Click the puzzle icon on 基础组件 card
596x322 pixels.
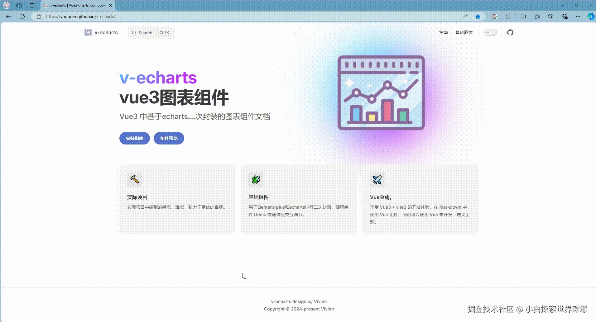[x=256, y=179]
